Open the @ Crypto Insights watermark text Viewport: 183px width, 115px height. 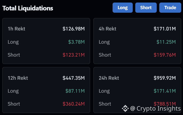click(x=155, y=109)
